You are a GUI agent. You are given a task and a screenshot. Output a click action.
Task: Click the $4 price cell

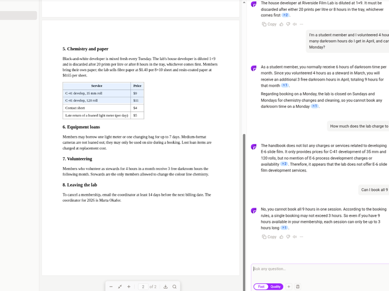pos(137,108)
